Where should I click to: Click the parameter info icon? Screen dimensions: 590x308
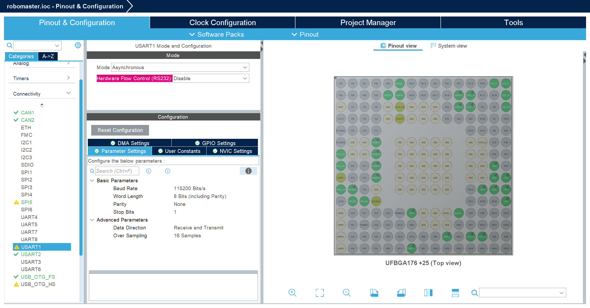pos(248,171)
